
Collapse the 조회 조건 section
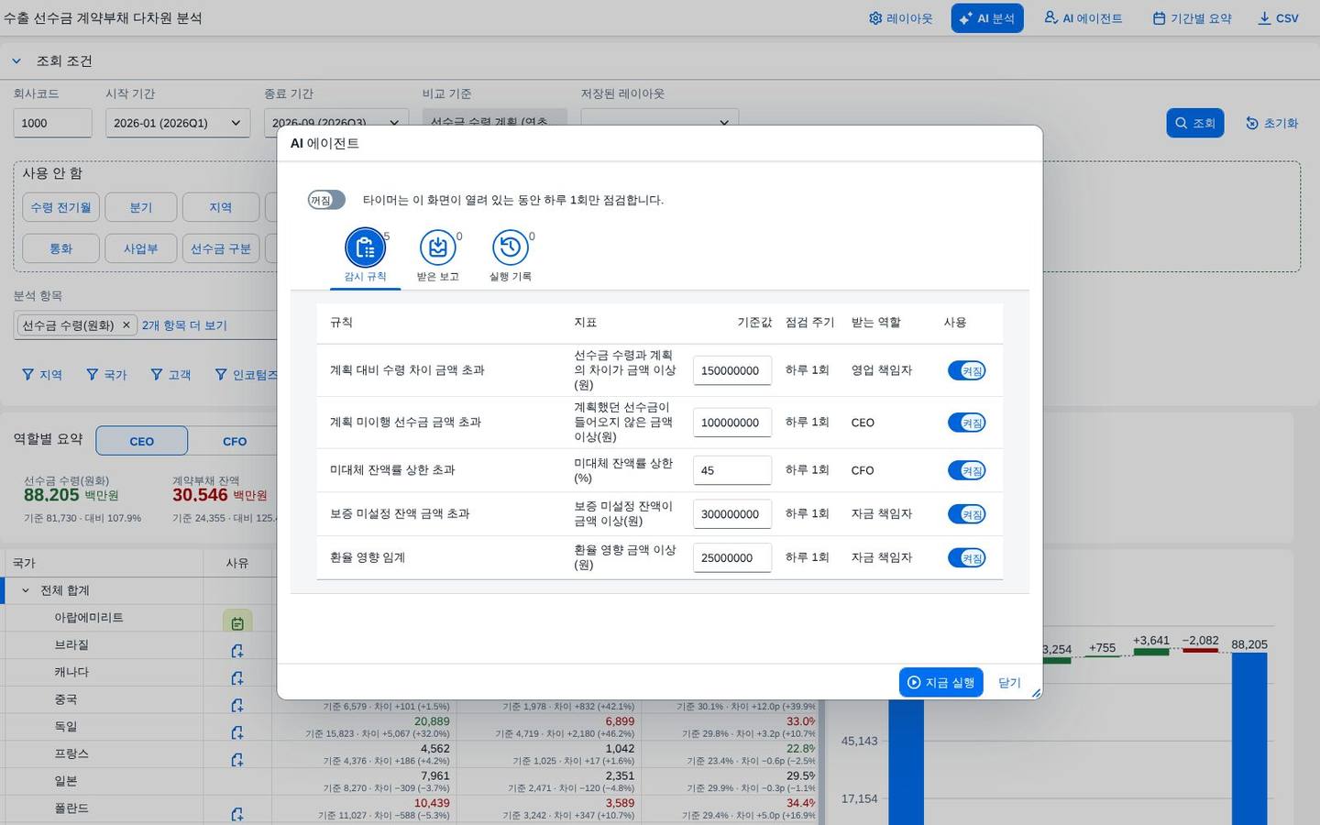pyautogui.click(x=16, y=60)
